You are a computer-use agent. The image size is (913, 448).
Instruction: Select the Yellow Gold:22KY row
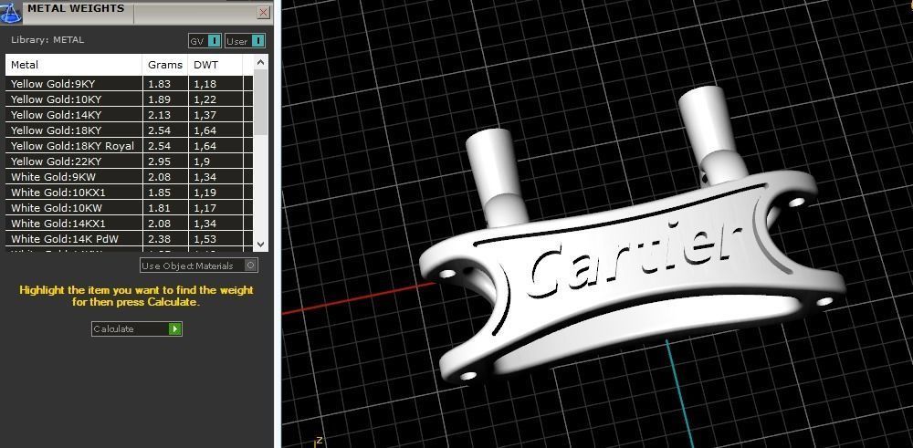[130, 161]
